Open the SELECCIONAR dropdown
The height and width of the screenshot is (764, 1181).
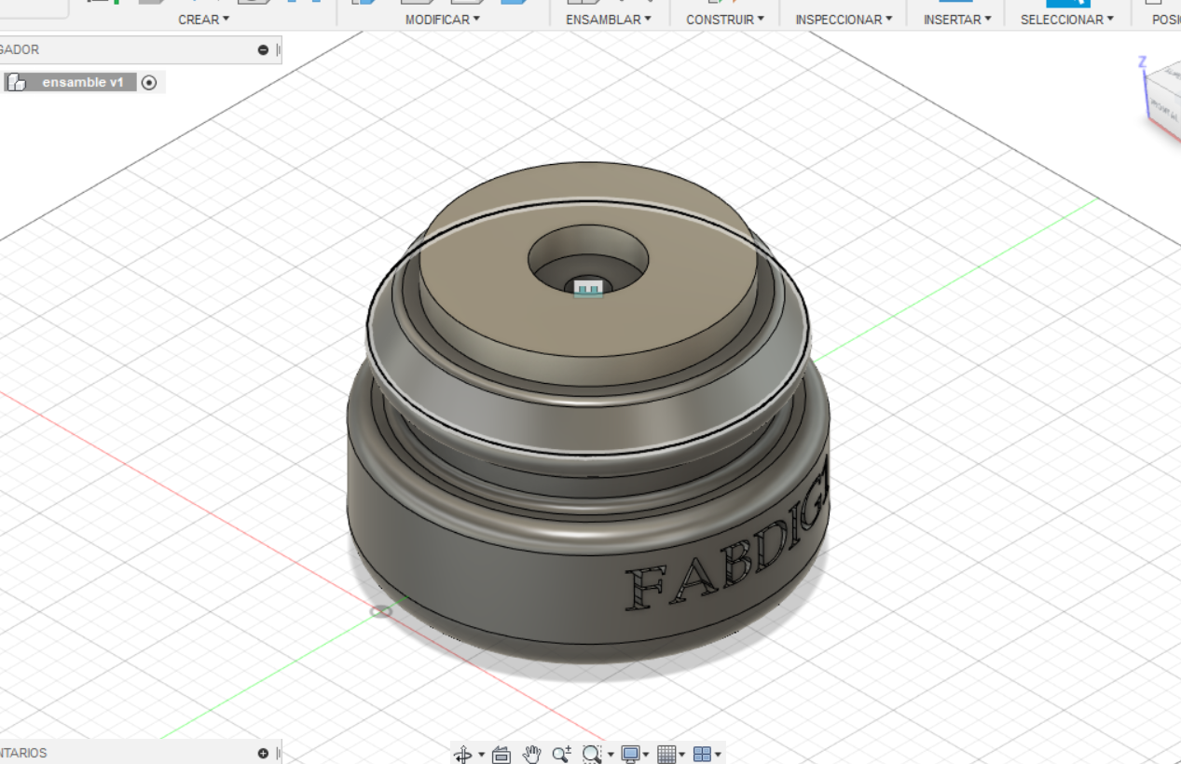[1067, 19]
